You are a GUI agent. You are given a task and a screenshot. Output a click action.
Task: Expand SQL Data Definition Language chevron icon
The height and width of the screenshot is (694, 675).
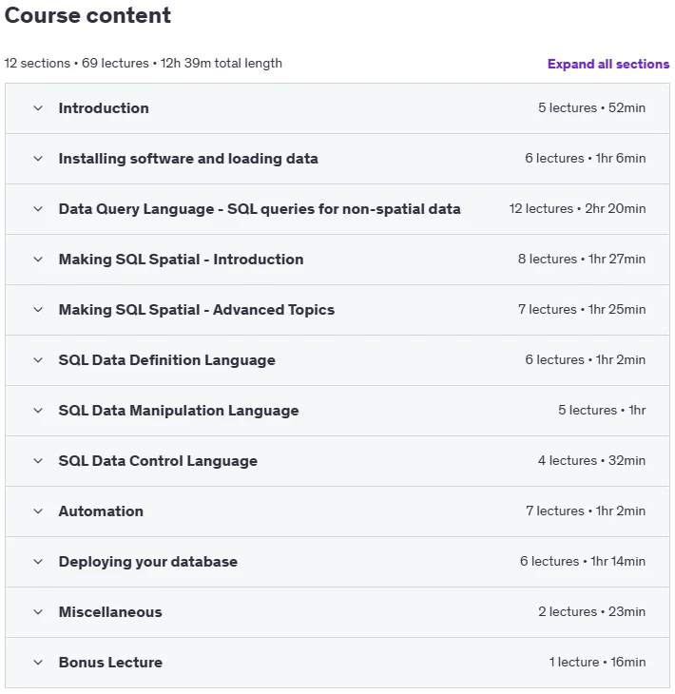point(38,360)
